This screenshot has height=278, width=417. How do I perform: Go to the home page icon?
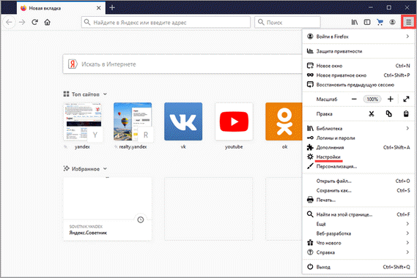48,22
